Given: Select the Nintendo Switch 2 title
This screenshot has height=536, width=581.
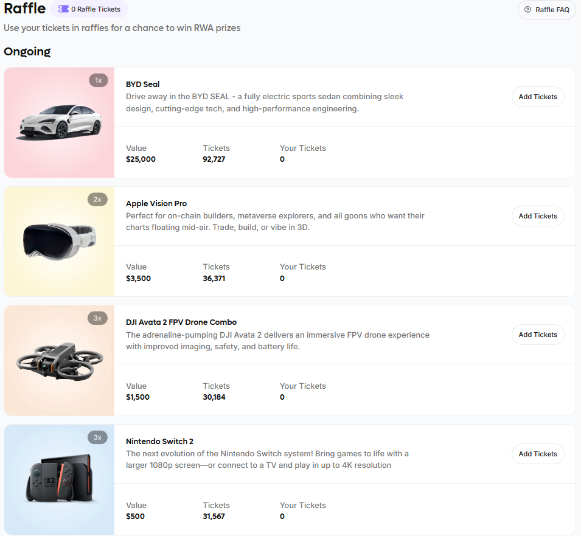Looking at the screenshot, I should [x=160, y=441].
